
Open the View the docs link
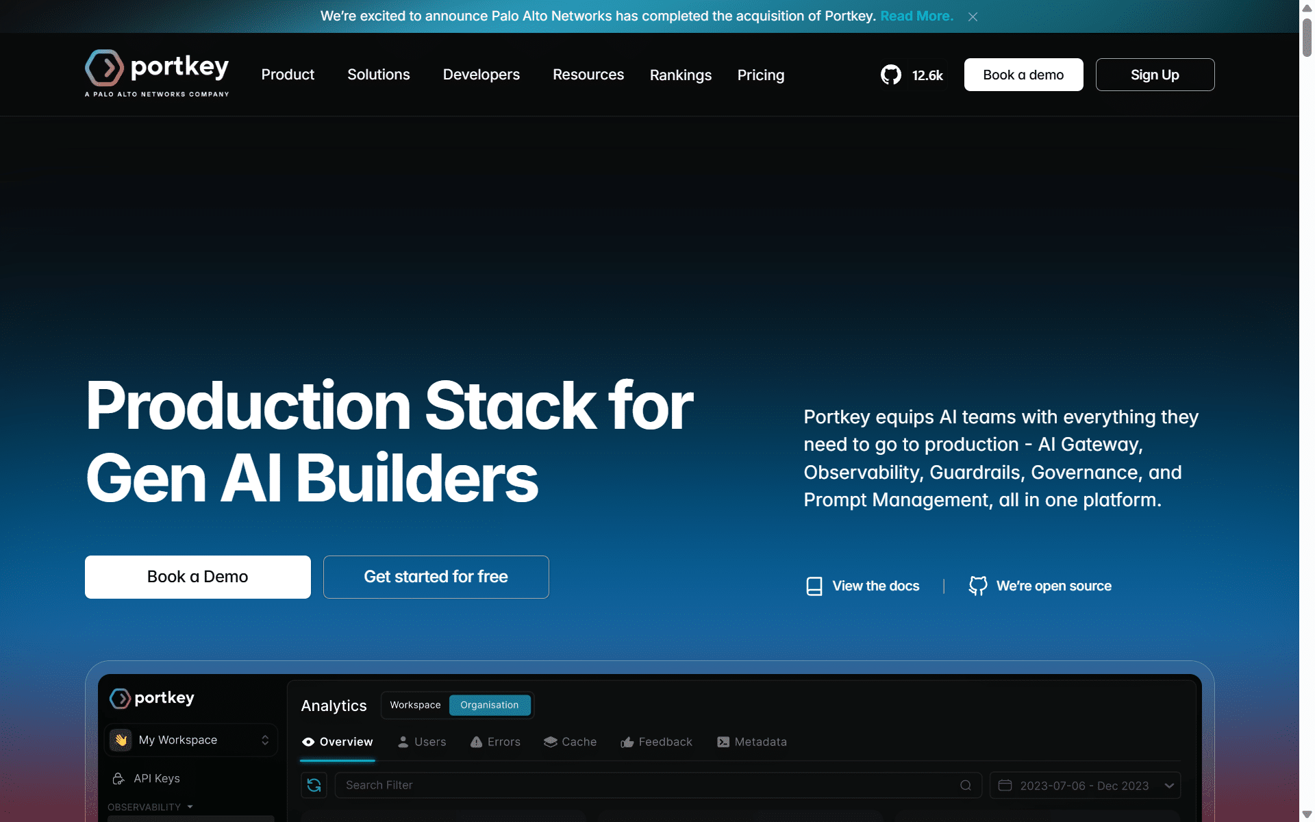pyautogui.click(x=863, y=586)
